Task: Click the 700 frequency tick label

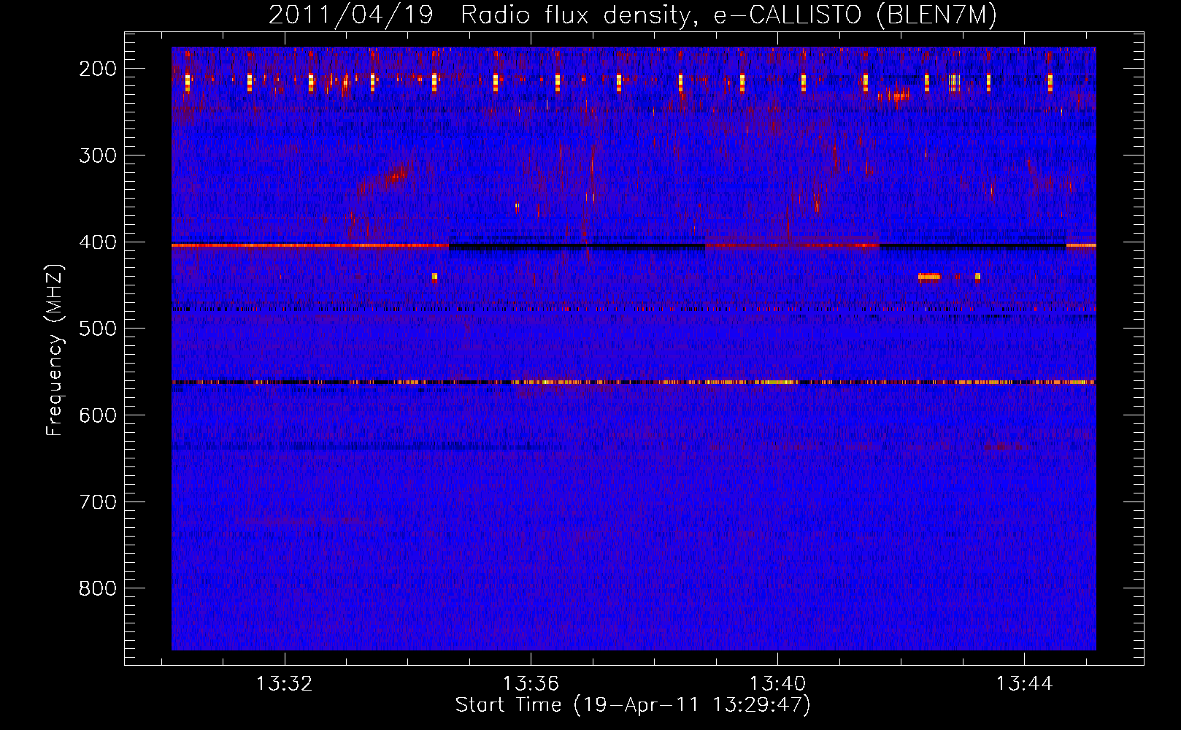Action: (x=98, y=502)
